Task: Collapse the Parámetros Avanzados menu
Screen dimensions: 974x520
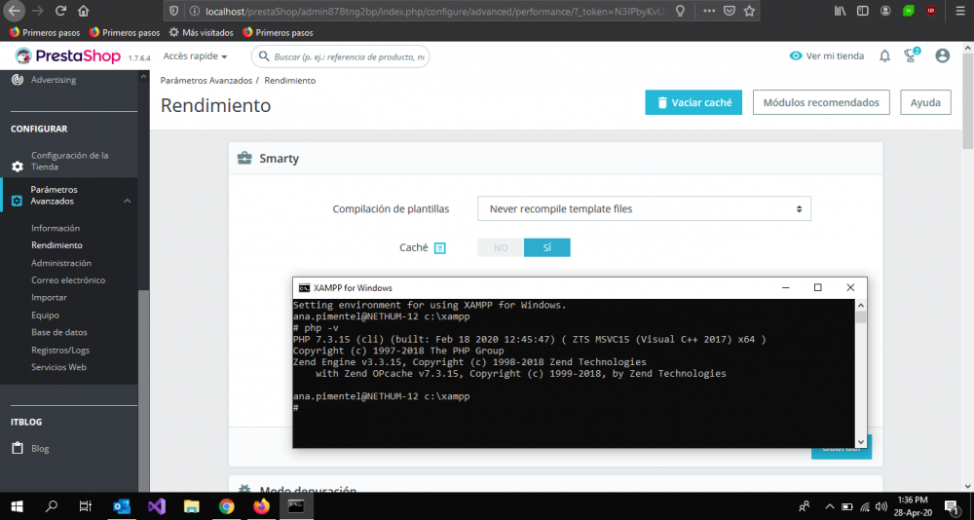Action: click(127, 202)
